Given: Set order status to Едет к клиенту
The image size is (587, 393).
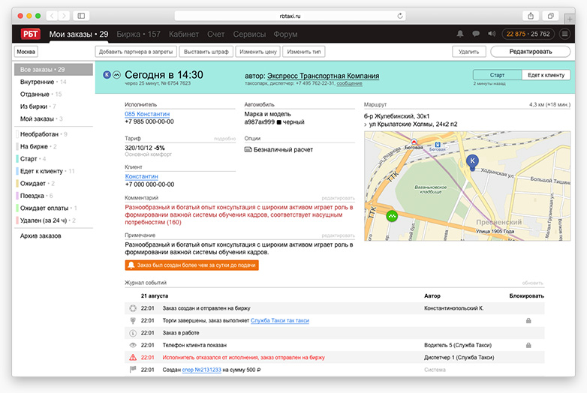Looking at the screenshot, I should 546,75.
